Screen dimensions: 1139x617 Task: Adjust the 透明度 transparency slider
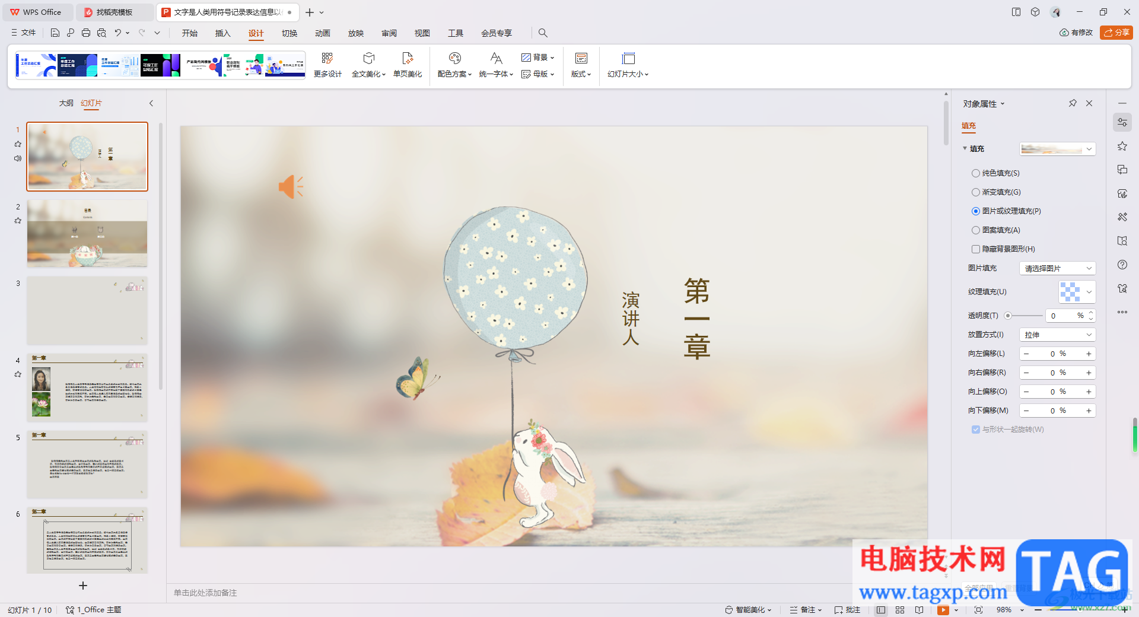tap(1008, 316)
